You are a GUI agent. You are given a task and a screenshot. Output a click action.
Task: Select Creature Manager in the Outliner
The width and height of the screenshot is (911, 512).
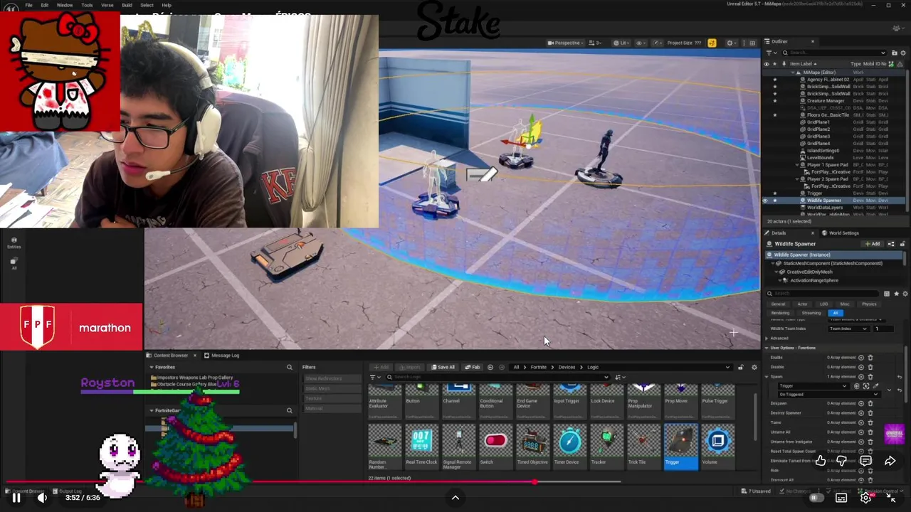pyautogui.click(x=826, y=101)
